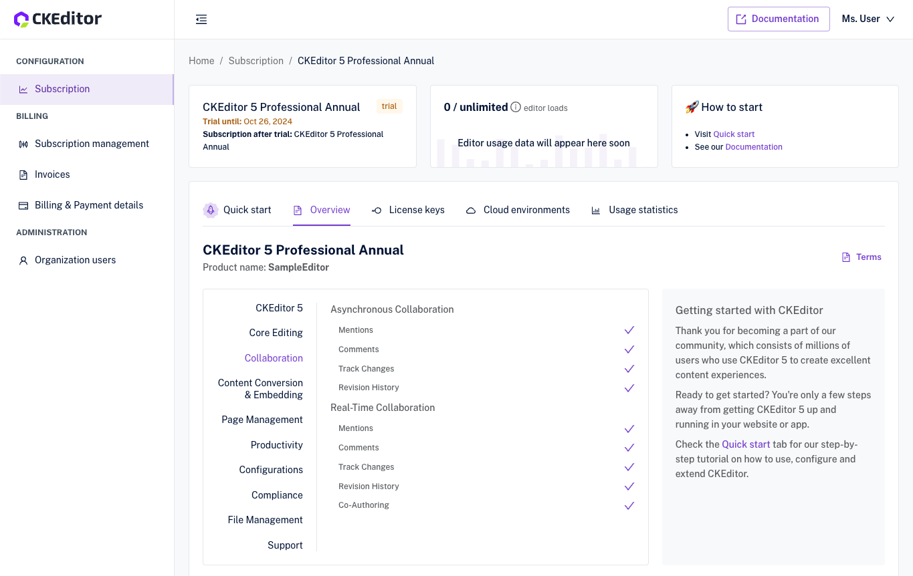Select the CKEditor 5 feature category
This screenshot has width=913, height=576.
pos(279,308)
